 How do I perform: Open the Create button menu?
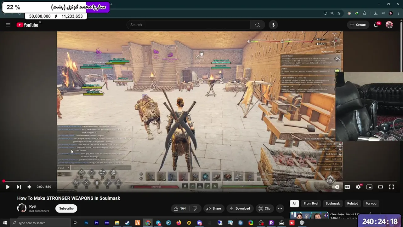click(358, 25)
